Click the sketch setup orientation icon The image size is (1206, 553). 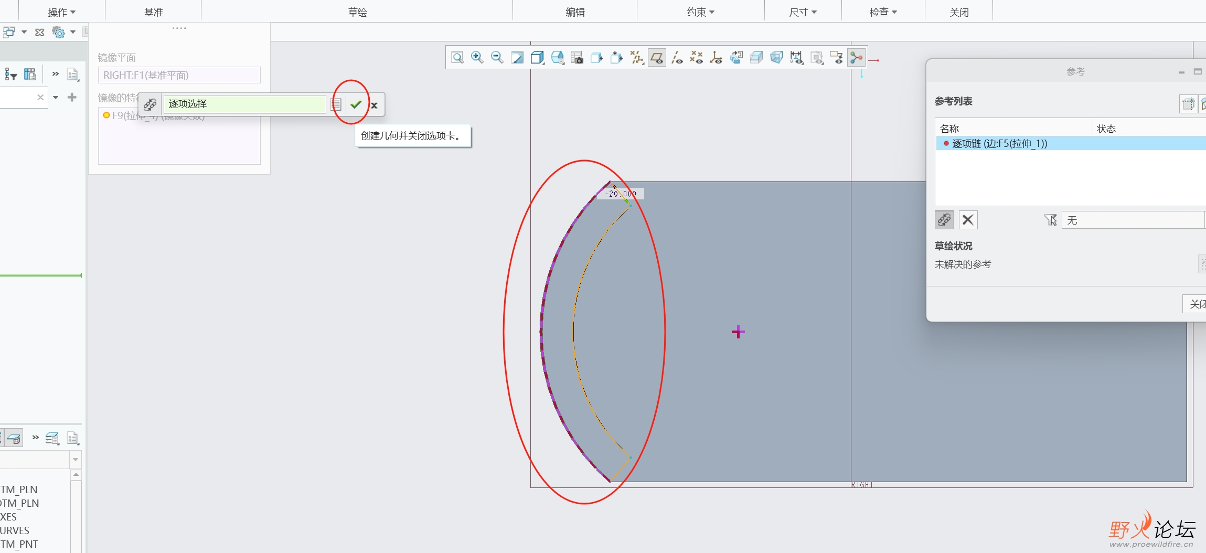(617, 58)
